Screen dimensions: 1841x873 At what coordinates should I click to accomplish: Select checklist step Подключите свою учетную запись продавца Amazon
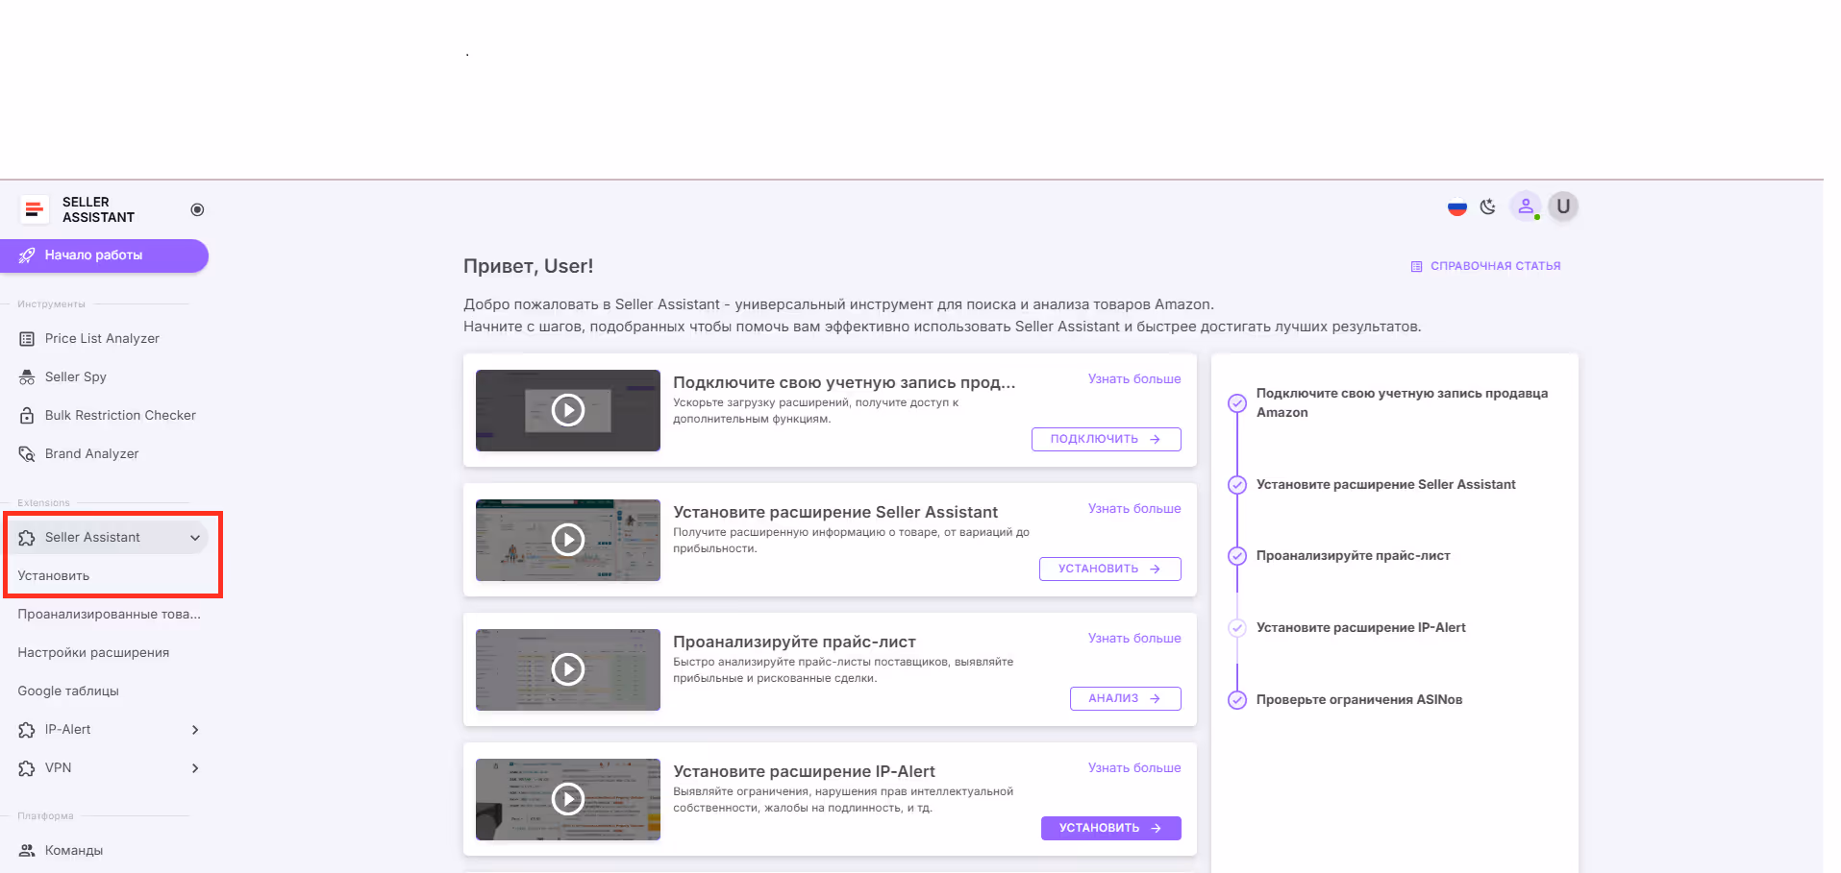pos(1402,403)
